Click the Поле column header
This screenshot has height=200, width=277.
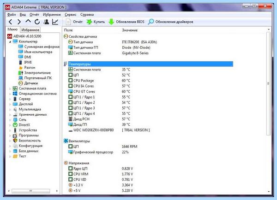[x=68, y=30]
